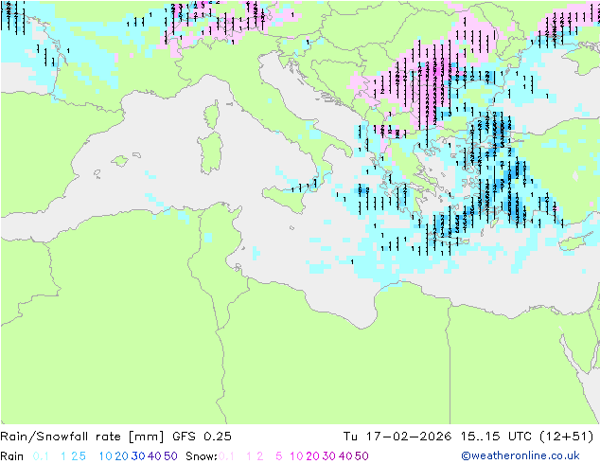Click the island of Sardinia on map
Screen dimensions: 600x464
click(x=210, y=153)
